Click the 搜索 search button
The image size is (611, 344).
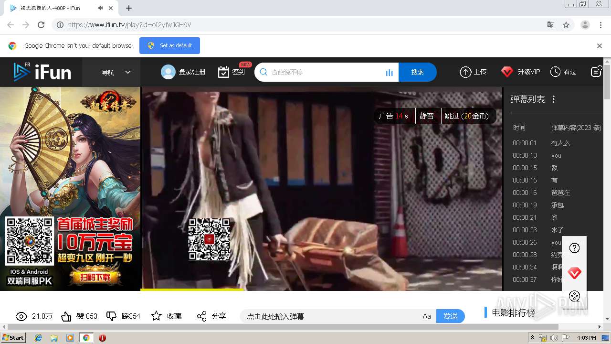click(418, 72)
